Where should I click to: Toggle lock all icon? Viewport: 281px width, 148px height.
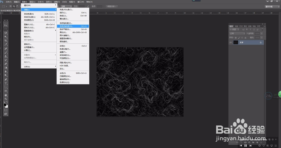pos(246,38)
